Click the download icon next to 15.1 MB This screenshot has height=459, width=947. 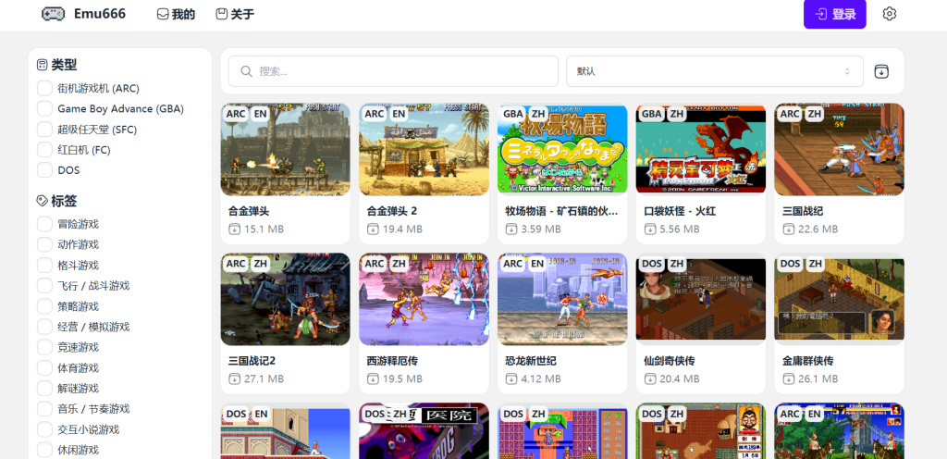pos(234,229)
